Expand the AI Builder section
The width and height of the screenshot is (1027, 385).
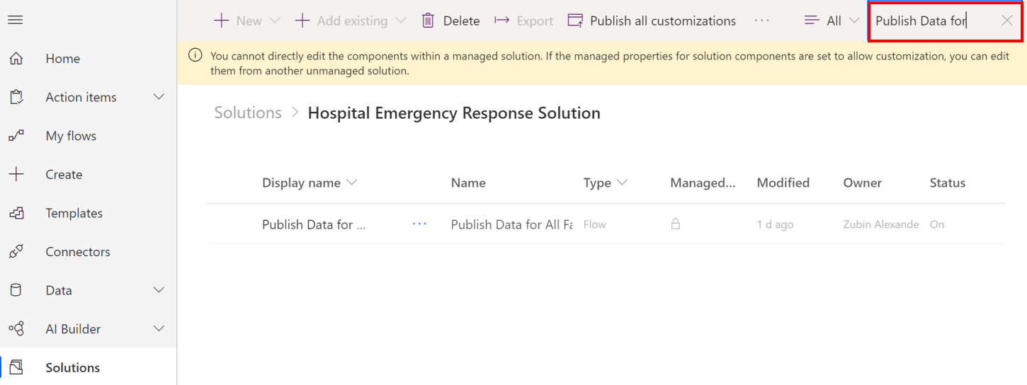pyautogui.click(x=159, y=328)
